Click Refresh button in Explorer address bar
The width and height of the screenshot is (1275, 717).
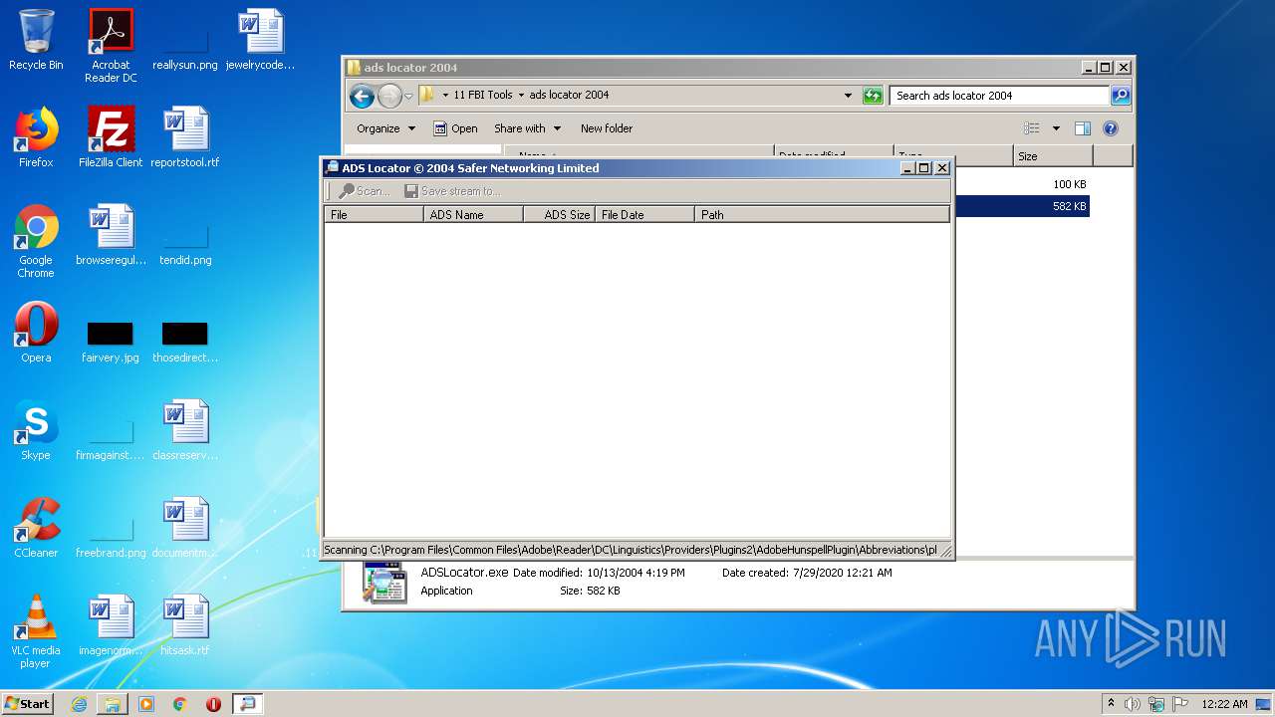pos(873,96)
